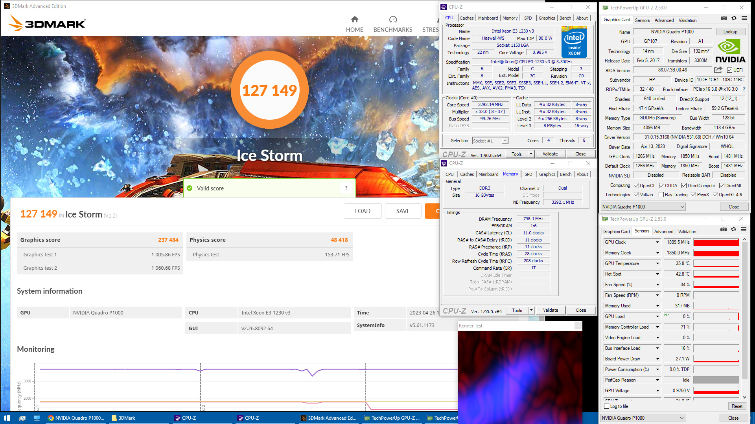
Task: Take GPU-Z screenshot with upper camera icon
Action: pyautogui.click(x=724, y=18)
